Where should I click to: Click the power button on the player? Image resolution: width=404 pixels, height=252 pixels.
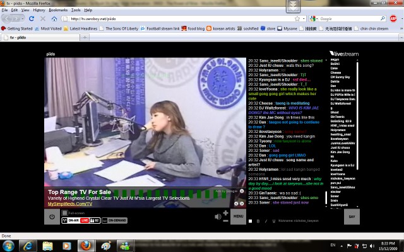pos(52,217)
